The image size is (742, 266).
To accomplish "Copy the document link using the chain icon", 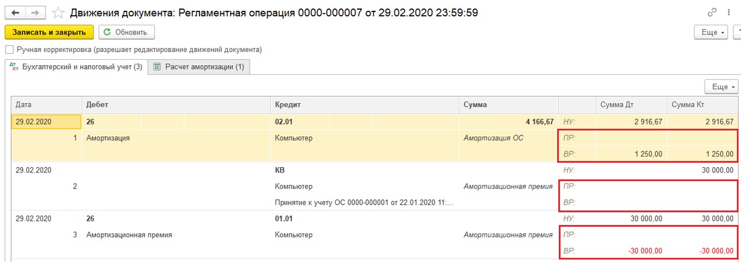I will pos(712,13).
